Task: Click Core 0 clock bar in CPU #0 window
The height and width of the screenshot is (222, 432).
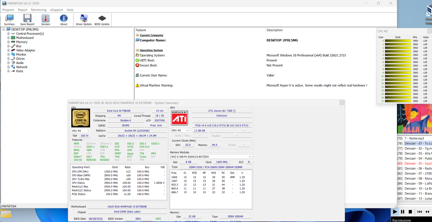Action: click(x=398, y=41)
